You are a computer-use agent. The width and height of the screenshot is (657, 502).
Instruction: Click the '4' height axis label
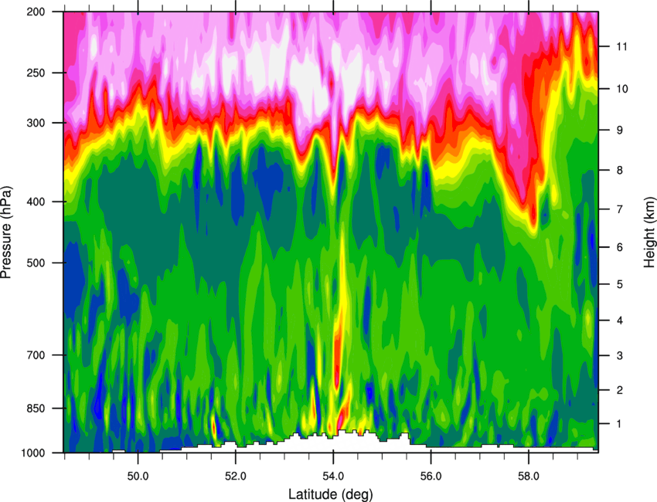click(x=620, y=321)
